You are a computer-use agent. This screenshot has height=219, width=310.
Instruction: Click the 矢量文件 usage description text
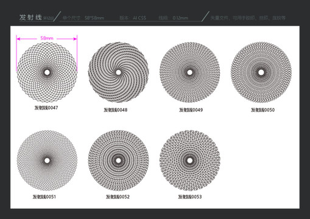[248, 18]
